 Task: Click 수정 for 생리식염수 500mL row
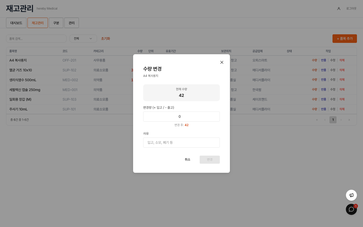tap(333, 80)
